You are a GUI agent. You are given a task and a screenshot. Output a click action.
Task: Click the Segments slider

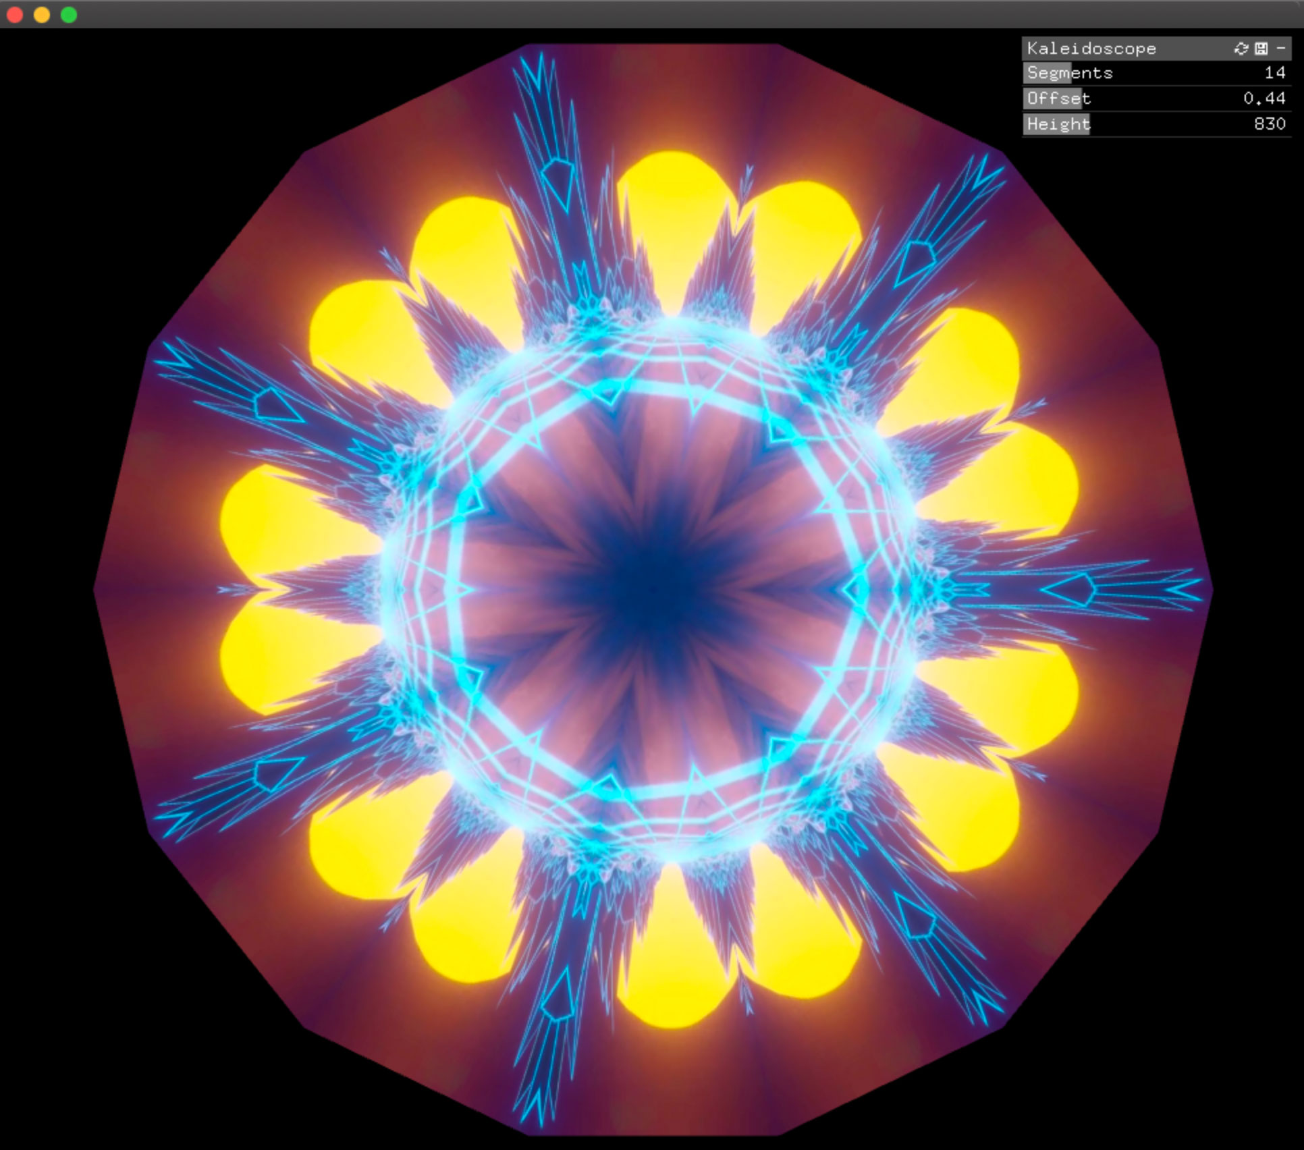click(1156, 73)
